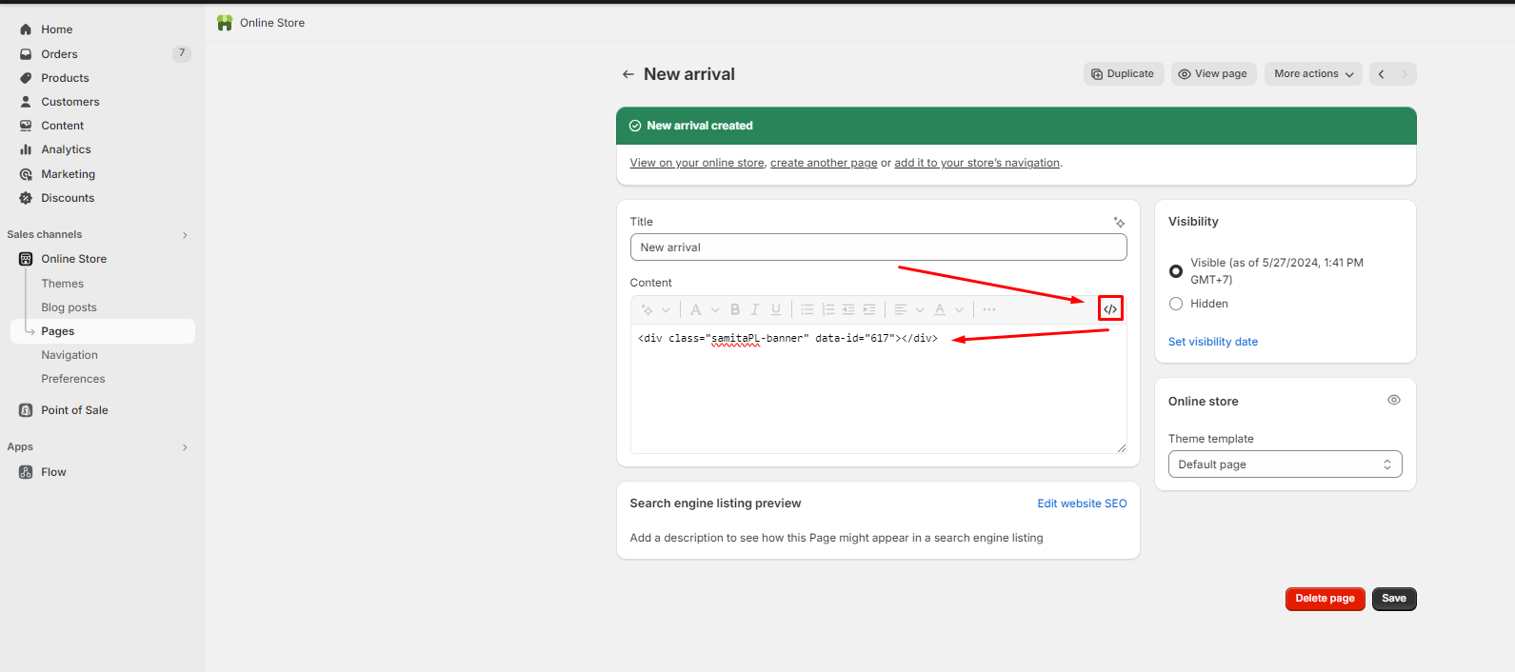Viewport: 1515px width, 672px height.
Task: Click the italic formatting icon
Action: (x=755, y=309)
